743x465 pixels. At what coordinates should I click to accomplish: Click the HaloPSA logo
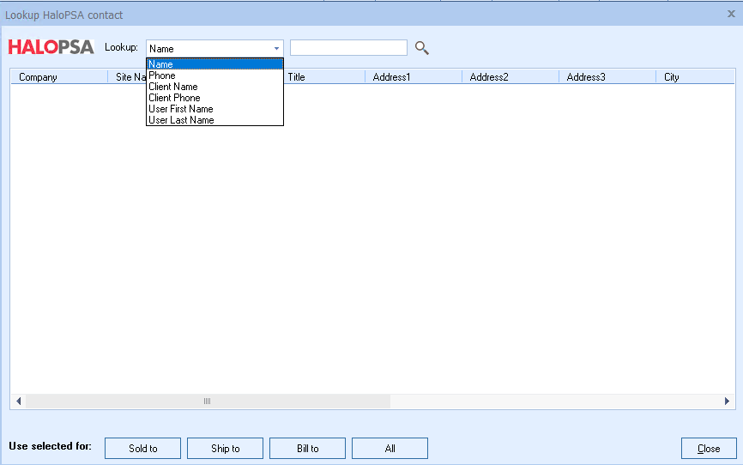(51, 47)
